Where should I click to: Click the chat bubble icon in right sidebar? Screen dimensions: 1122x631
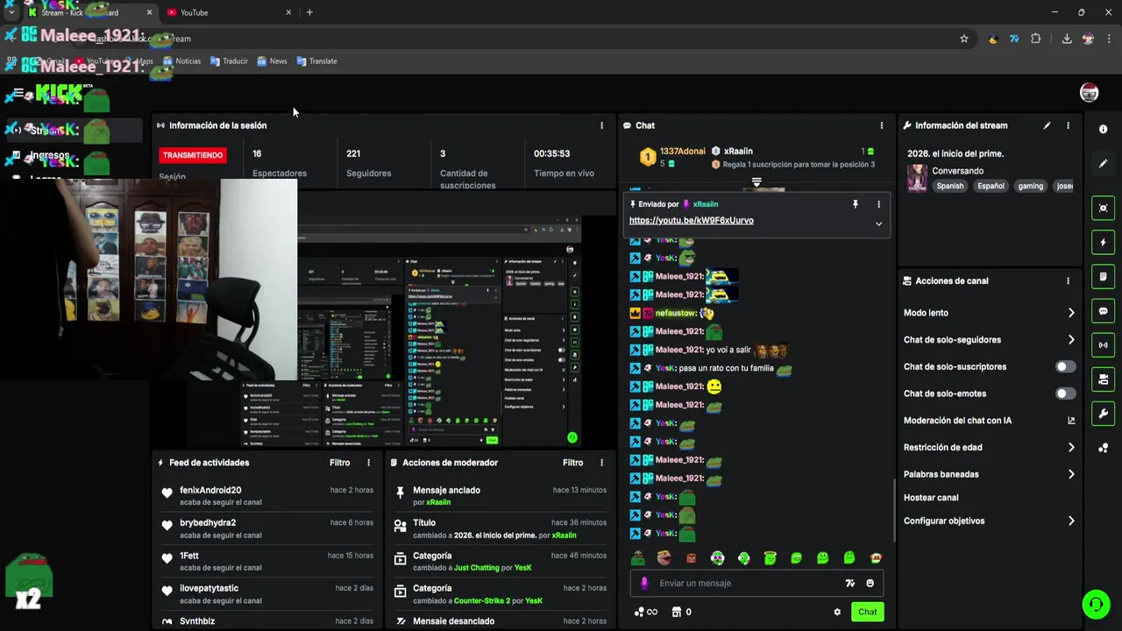pos(1103,311)
